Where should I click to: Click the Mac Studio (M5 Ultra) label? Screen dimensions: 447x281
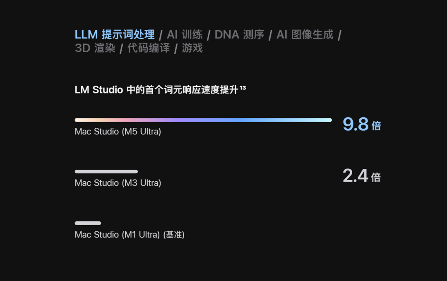[x=118, y=131]
